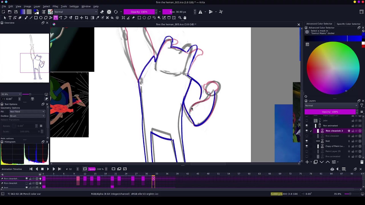The image size is (365, 205).
Task: Duplicate the layer in the Layers docker
Action: click(316, 162)
